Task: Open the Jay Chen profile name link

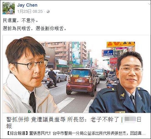Action: (x=27, y=5)
